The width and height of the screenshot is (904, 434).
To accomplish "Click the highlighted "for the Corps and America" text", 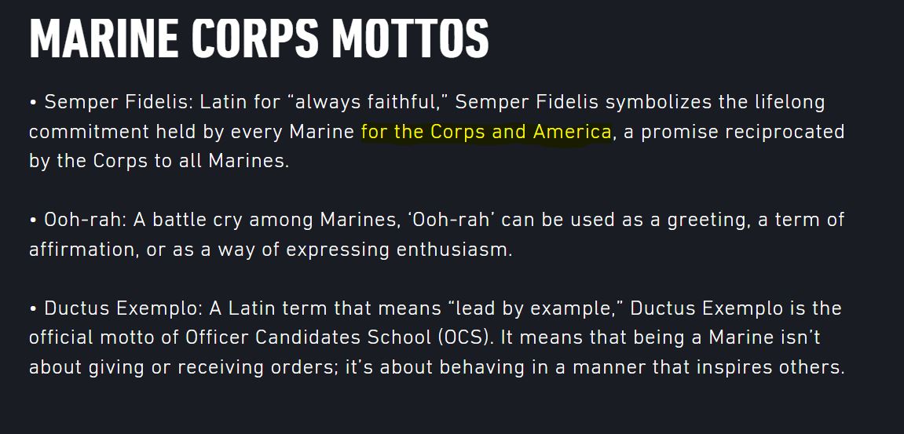I will (x=485, y=132).
